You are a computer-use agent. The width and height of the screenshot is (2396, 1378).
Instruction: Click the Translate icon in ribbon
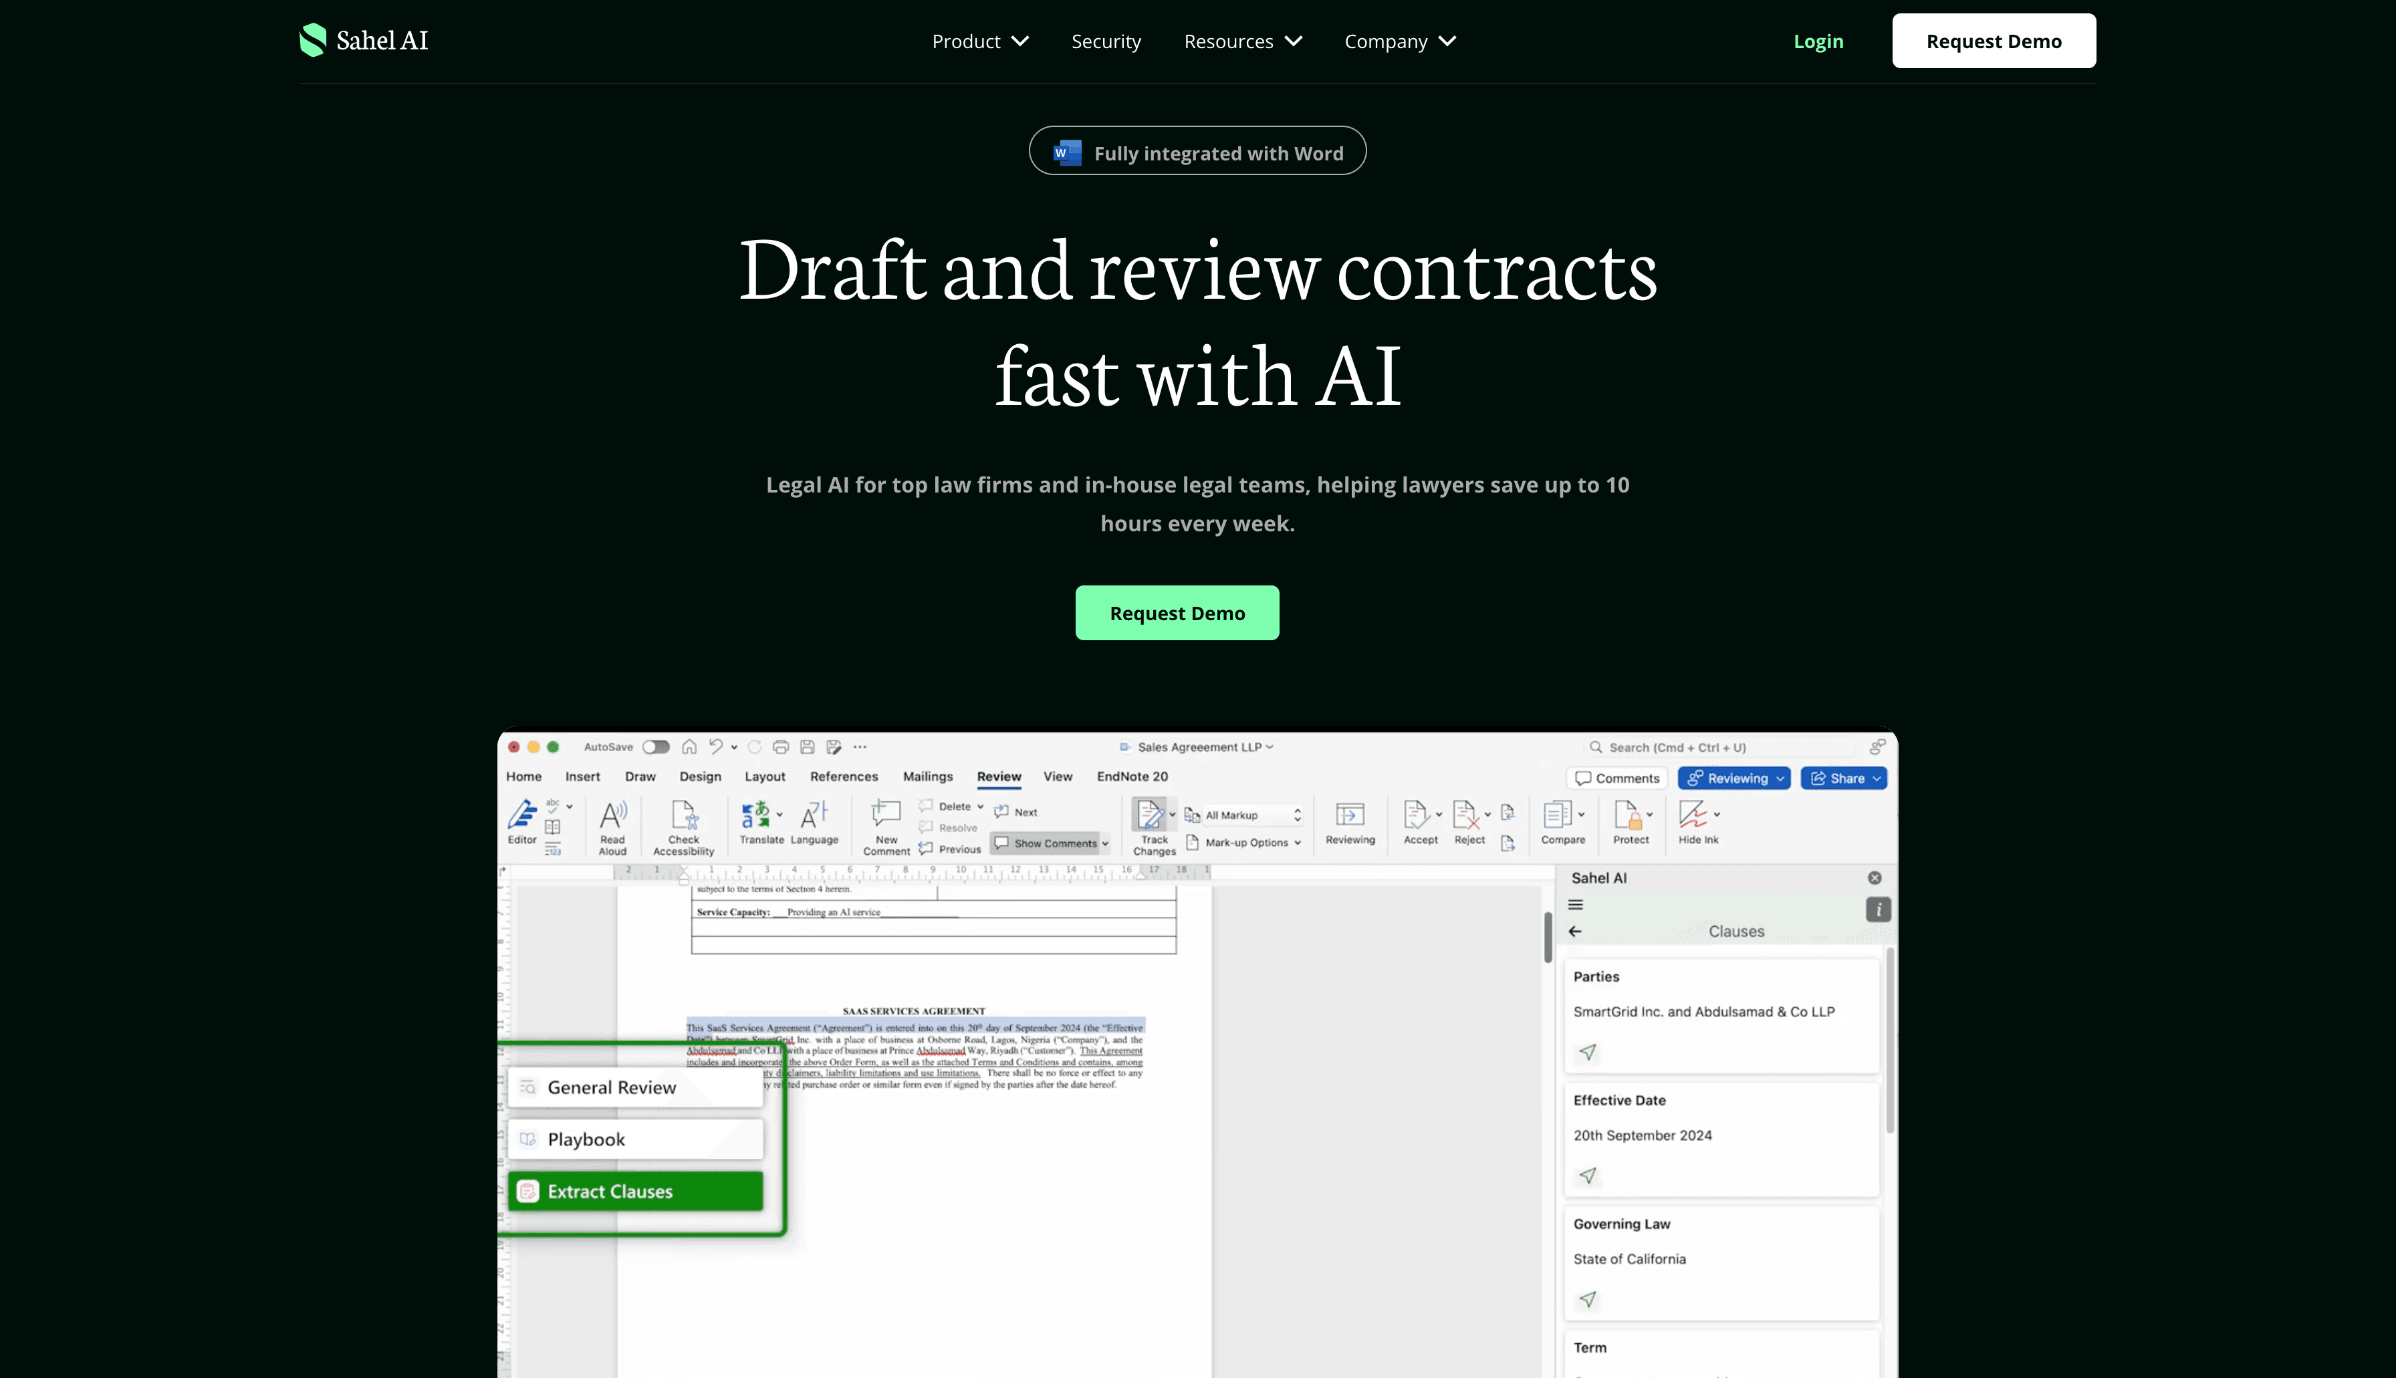(756, 815)
